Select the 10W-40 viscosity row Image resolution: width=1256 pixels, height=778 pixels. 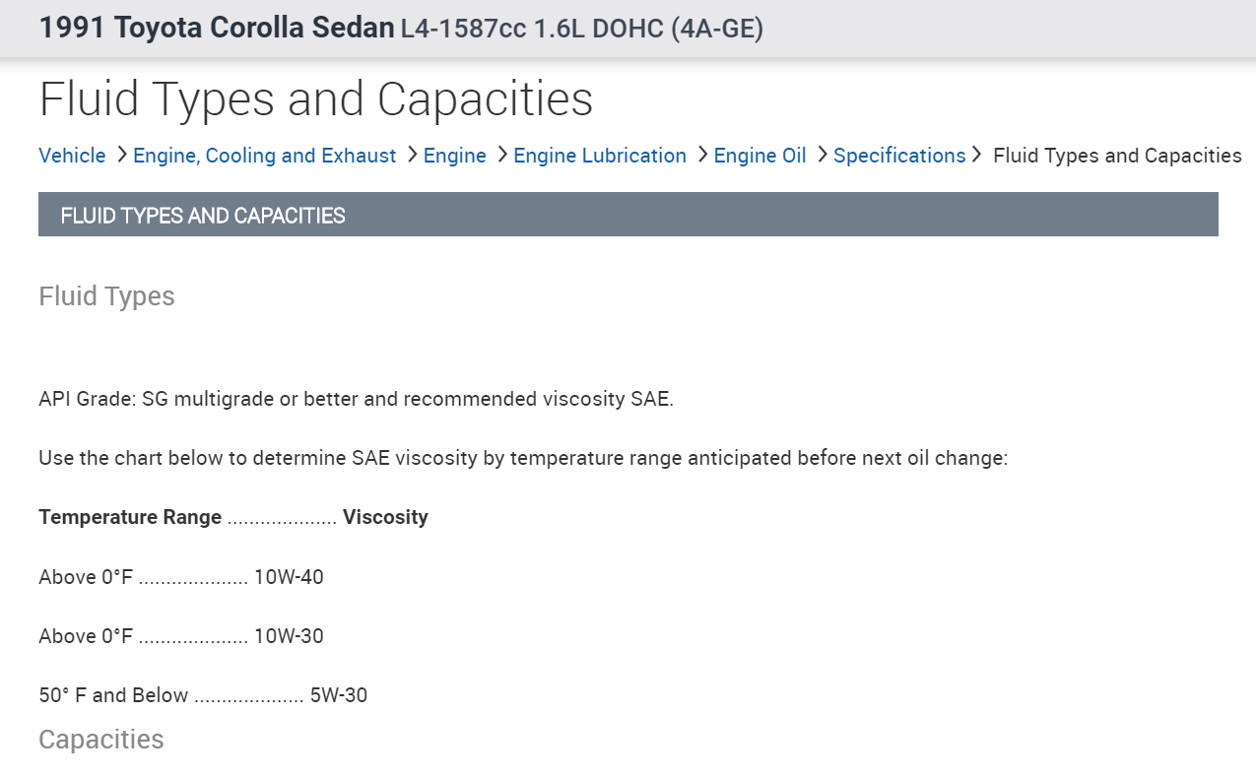click(181, 577)
